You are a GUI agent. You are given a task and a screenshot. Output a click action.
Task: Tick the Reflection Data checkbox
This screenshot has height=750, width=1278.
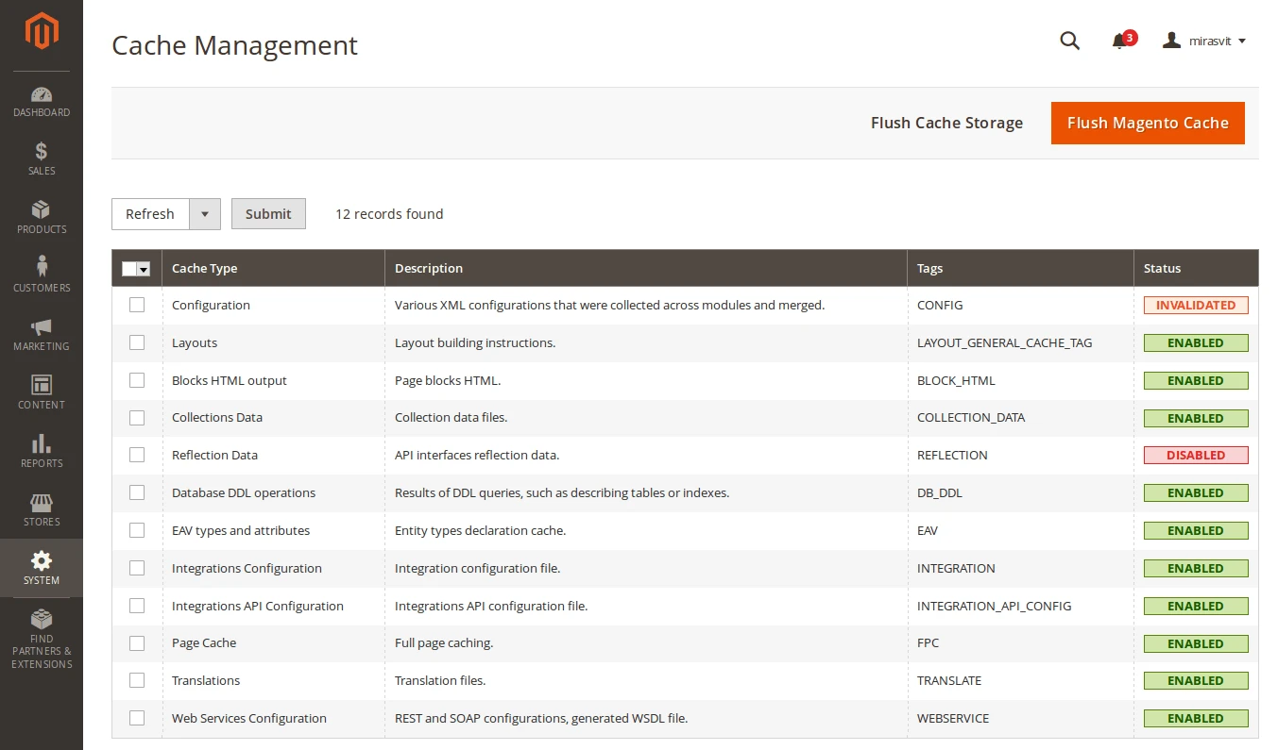[x=137, y=455]
